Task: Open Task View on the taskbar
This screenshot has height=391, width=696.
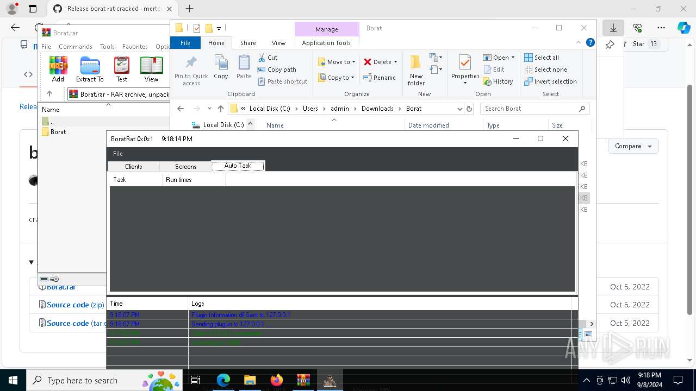Action: [x=196, y=380]
